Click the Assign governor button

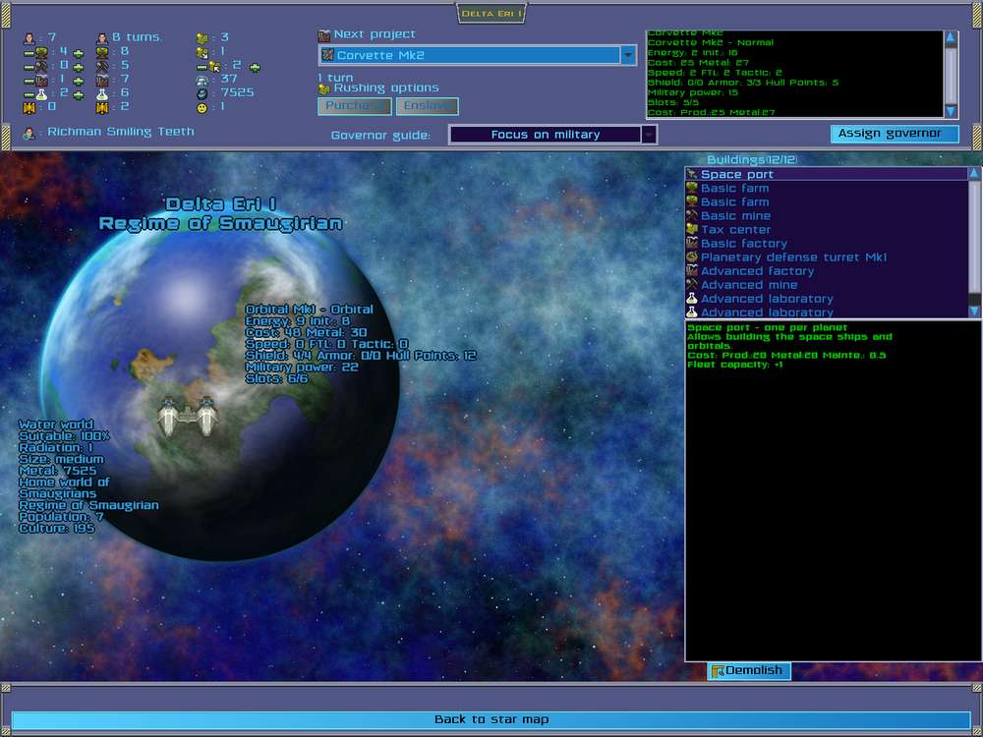[x=895, y=134]
